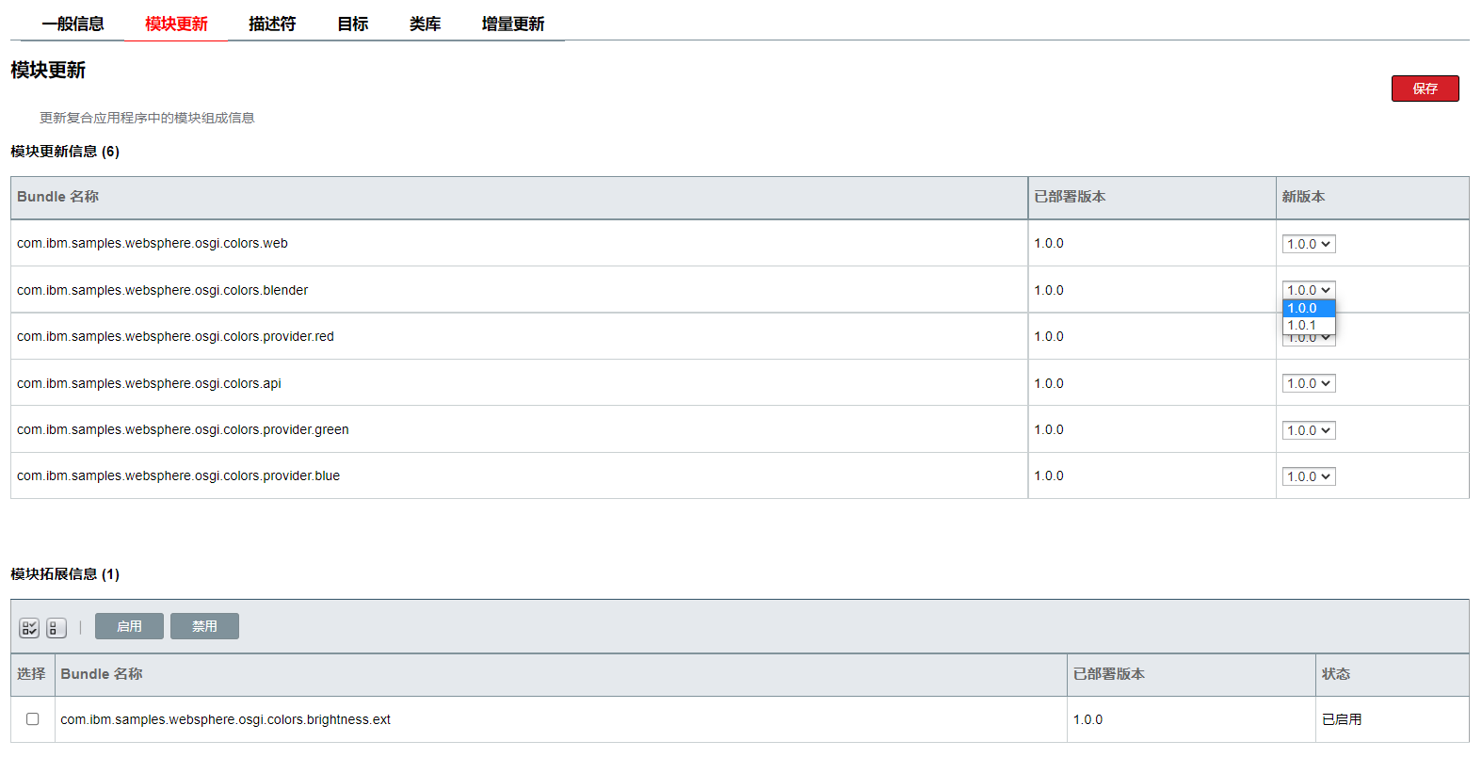The height and width of the screenshot is (757, 1482).
Task: Open new version dropdown for colors.web
Action: (1308, 244)
